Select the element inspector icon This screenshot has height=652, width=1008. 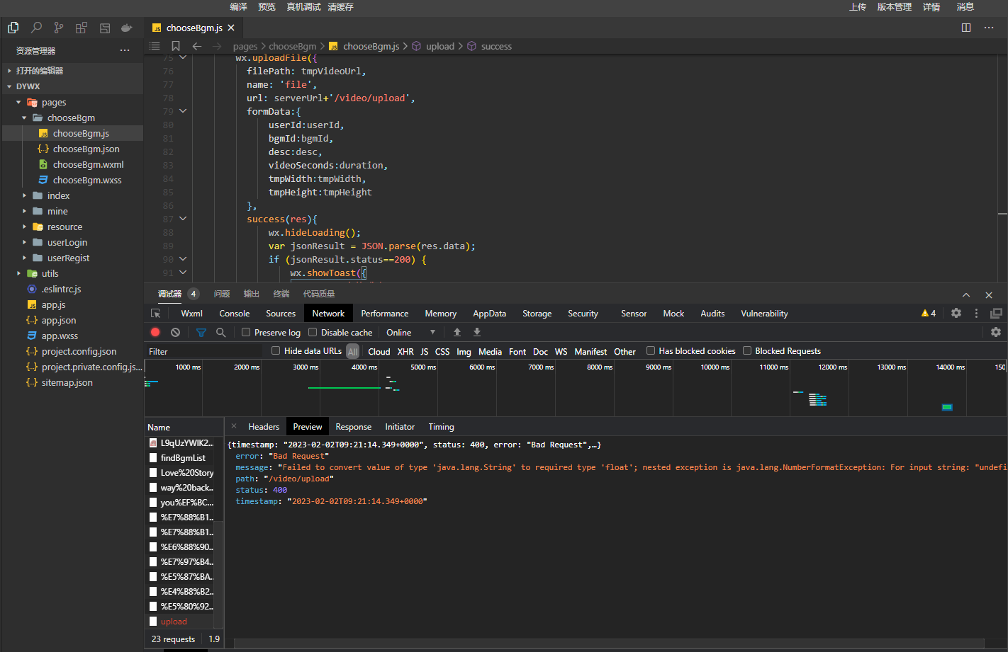tap(156, 313)
